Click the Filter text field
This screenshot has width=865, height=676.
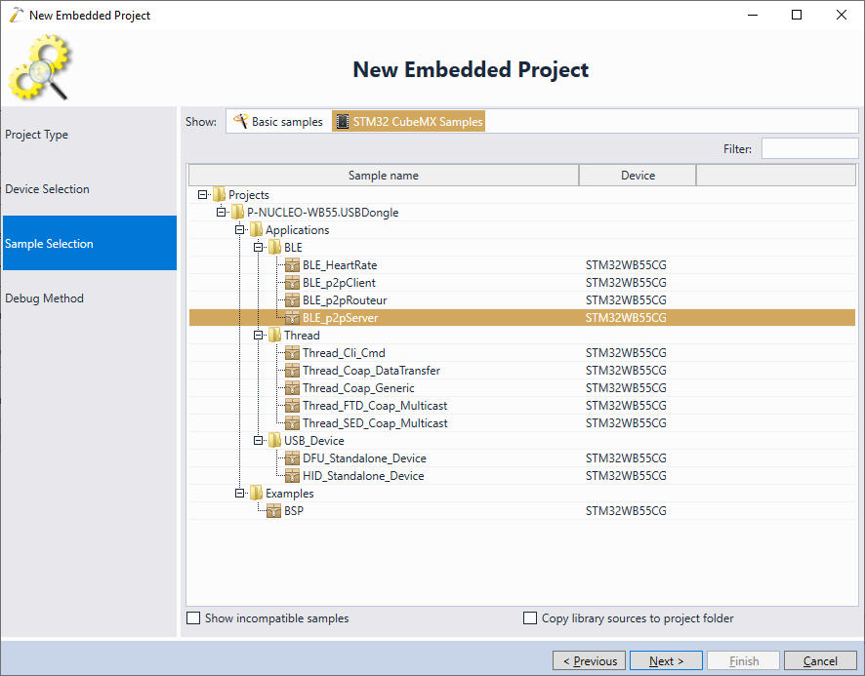tap(809, 149)
